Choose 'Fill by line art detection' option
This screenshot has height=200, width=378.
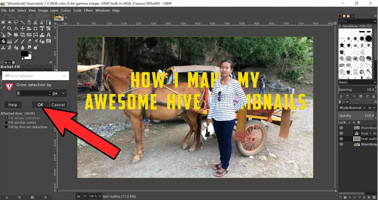pos(26,127)
